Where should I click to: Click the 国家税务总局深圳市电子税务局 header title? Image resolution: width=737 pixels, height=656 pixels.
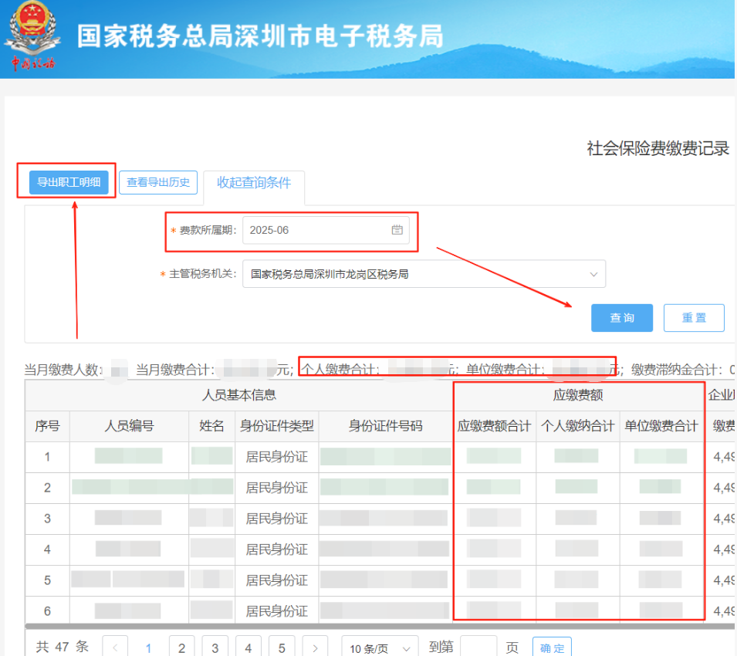pos(260,36)
